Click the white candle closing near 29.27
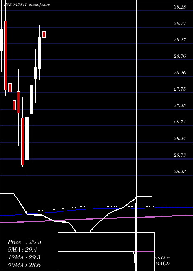This screenshot has height=271, width=193. pos(40,53)
